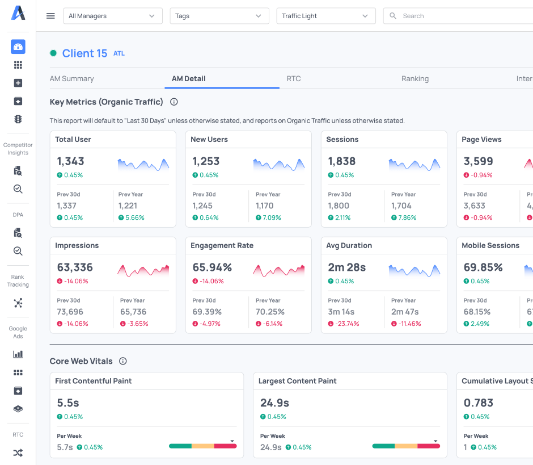This screenshot has height=465, width=533.
Task: Click the Largest Content Paint color gauge bar
Action: pyautogui.click(x=406, y=446)
